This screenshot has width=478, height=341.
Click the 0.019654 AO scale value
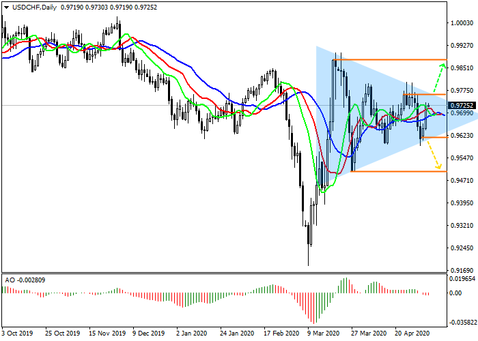tap(462, 279)
